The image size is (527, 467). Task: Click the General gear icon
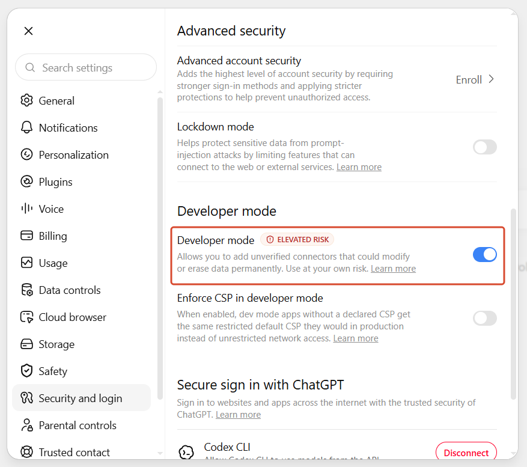click(26, 100)
